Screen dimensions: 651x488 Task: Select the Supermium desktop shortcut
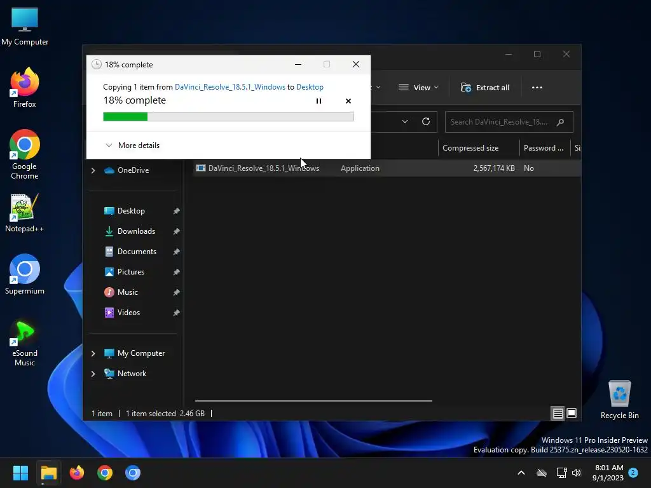coord(25,274)
